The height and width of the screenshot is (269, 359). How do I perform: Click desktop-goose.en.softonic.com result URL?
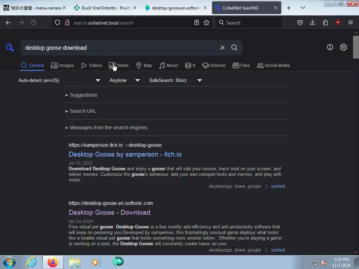tap(110, 203)
